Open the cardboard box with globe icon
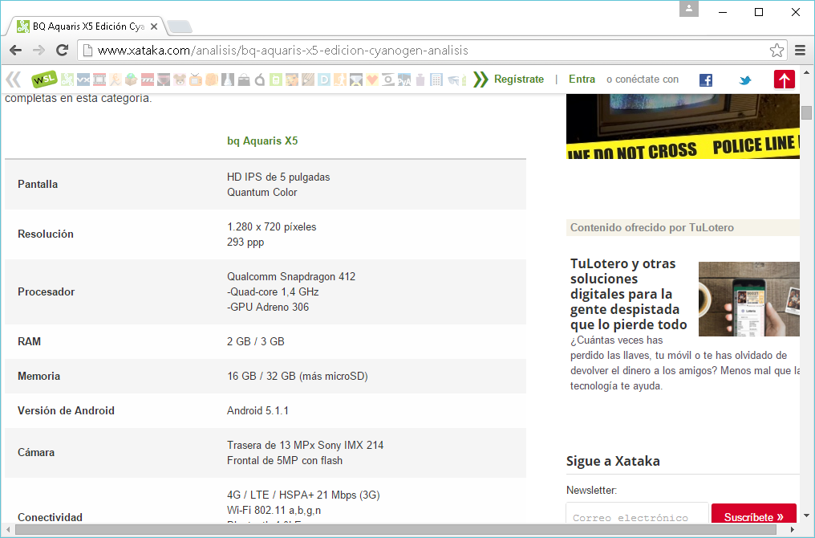The image size is (815, 538). [x=131, y=79]
